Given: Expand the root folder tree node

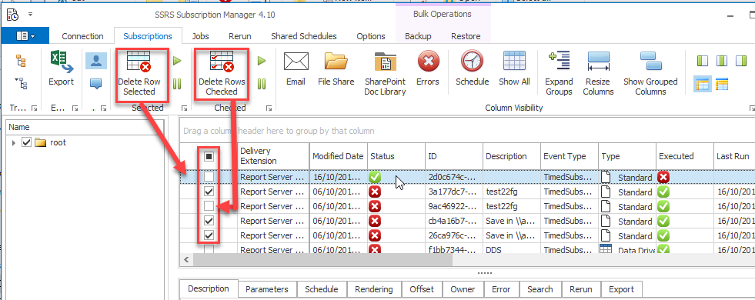Looking at the screenshot, I should pyautogui.click(x=14, y=143).
